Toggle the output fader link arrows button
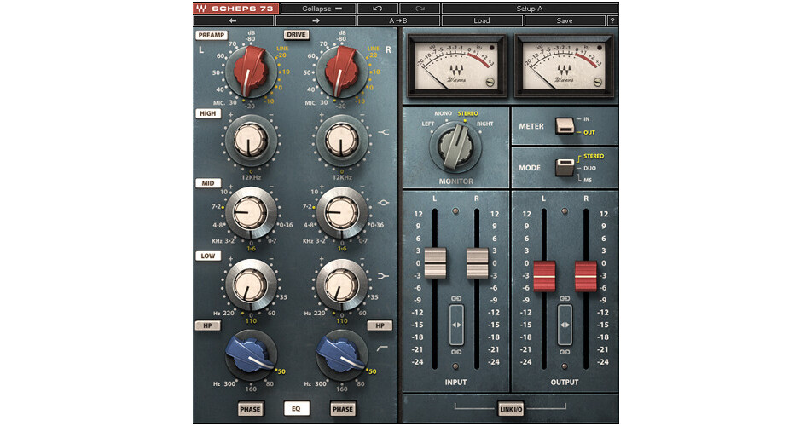Screen dimensions: 812x426 point(565,325)
